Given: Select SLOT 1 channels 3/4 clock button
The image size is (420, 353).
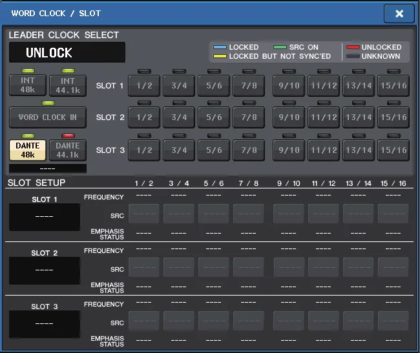Looking at the screenshot, I should coord(179,86).
